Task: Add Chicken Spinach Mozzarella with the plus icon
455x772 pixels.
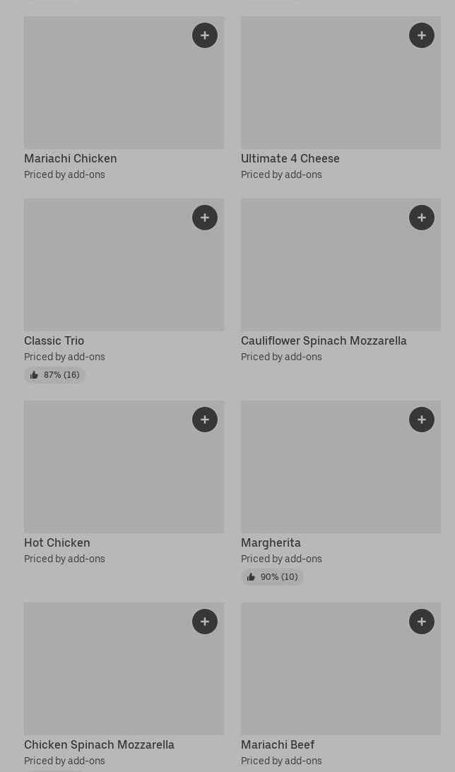Action: pos(205,622)
